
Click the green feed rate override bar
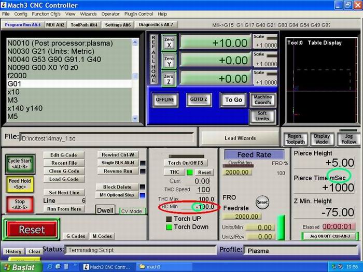pyautogui.click(x=281, y=227)
